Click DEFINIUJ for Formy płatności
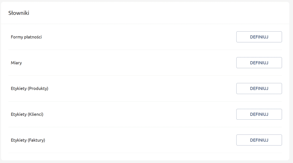Viewport: 293px width, 163px height. pos(259,37)
